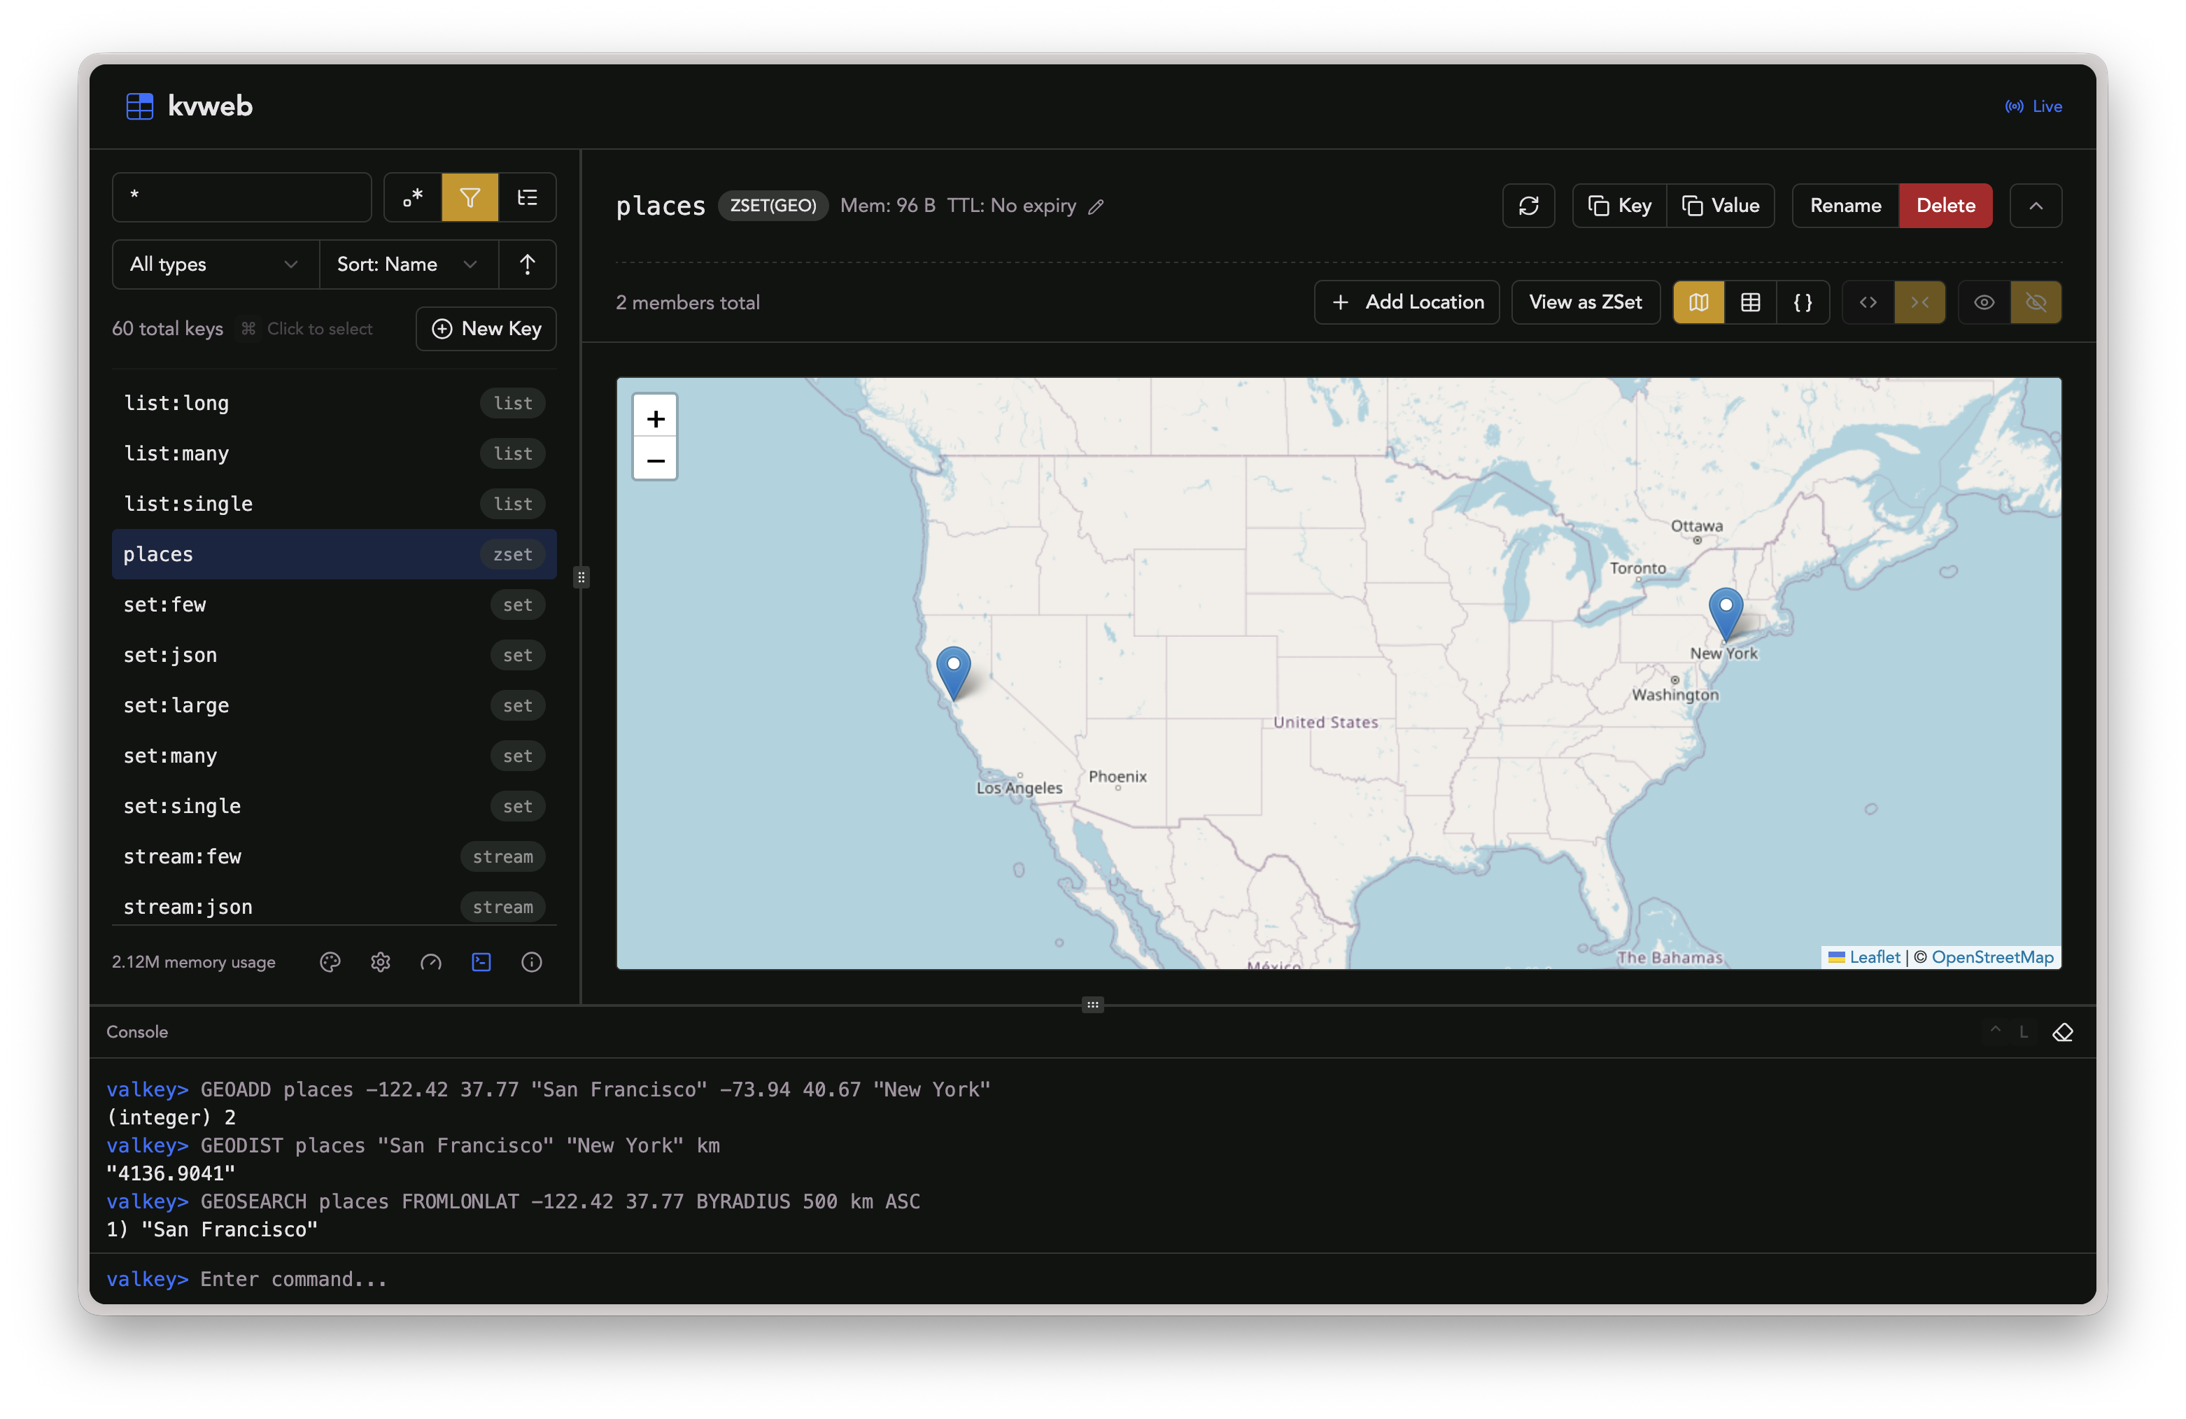Refresh the places key value
The image size is (2186, 1419).
[x=1528, y=205]
